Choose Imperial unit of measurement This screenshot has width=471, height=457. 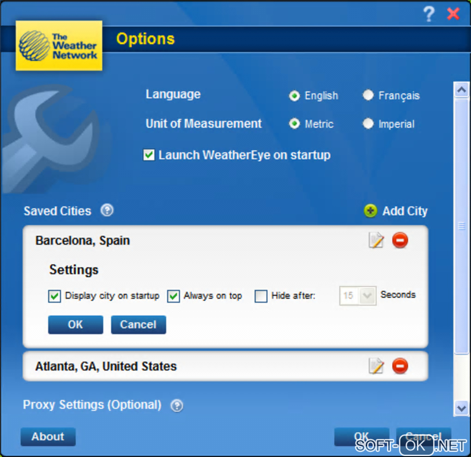click(x=368, y=123)
